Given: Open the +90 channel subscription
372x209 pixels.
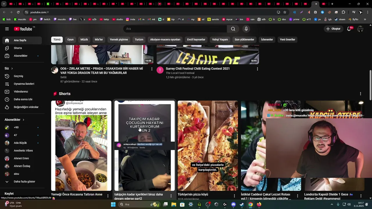Looking at the screenshot, I should click(22, 127).
